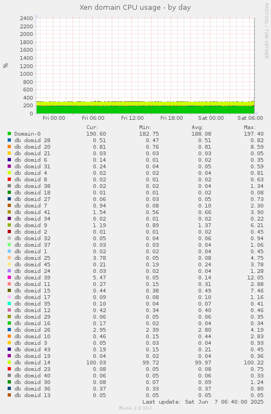This screenshot has height=414, width=271.
Task: Select the 'db domid 27' legend label
Action: 32,199
